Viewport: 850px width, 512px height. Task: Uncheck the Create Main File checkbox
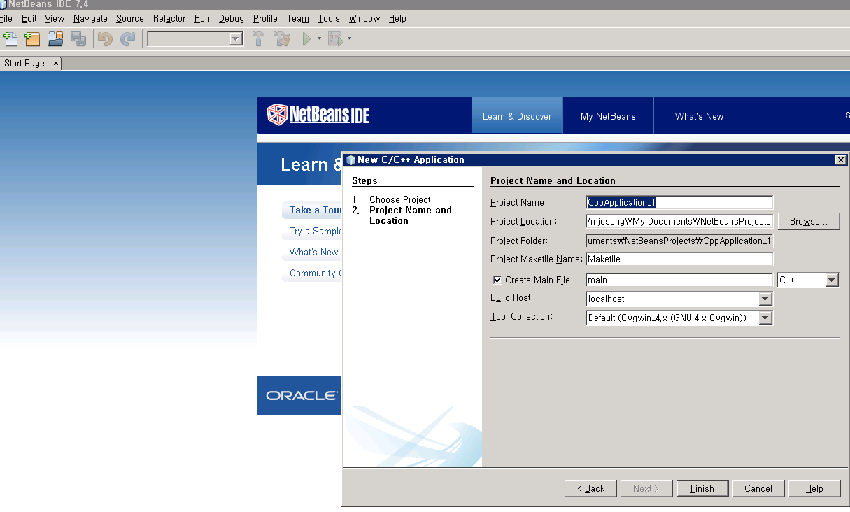click(x=498, y=280)
